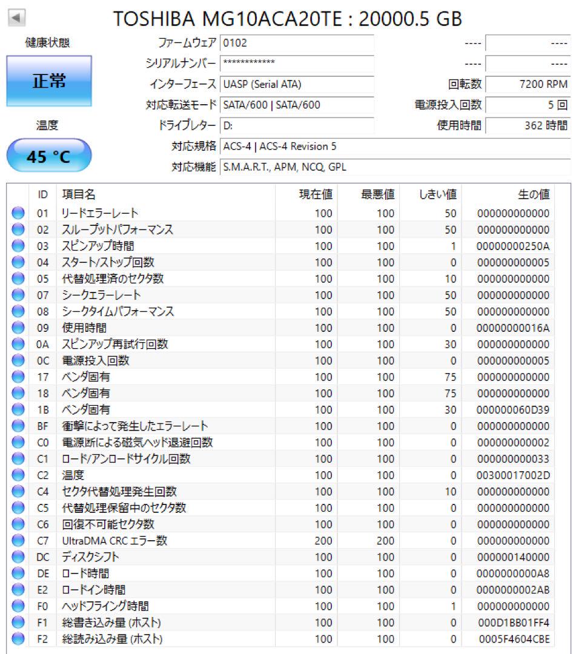
Task: Click raw value 00300017002D of 温度
Action: tap(513, 475)
